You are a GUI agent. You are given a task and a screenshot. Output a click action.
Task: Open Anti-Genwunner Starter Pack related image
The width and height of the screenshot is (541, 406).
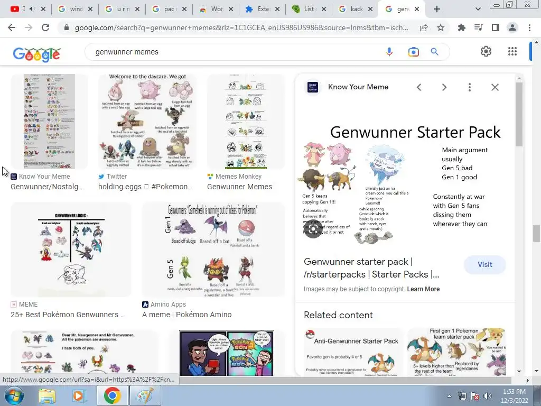(353, 352)
